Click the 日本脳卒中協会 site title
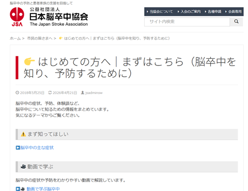 coord(59,17)
